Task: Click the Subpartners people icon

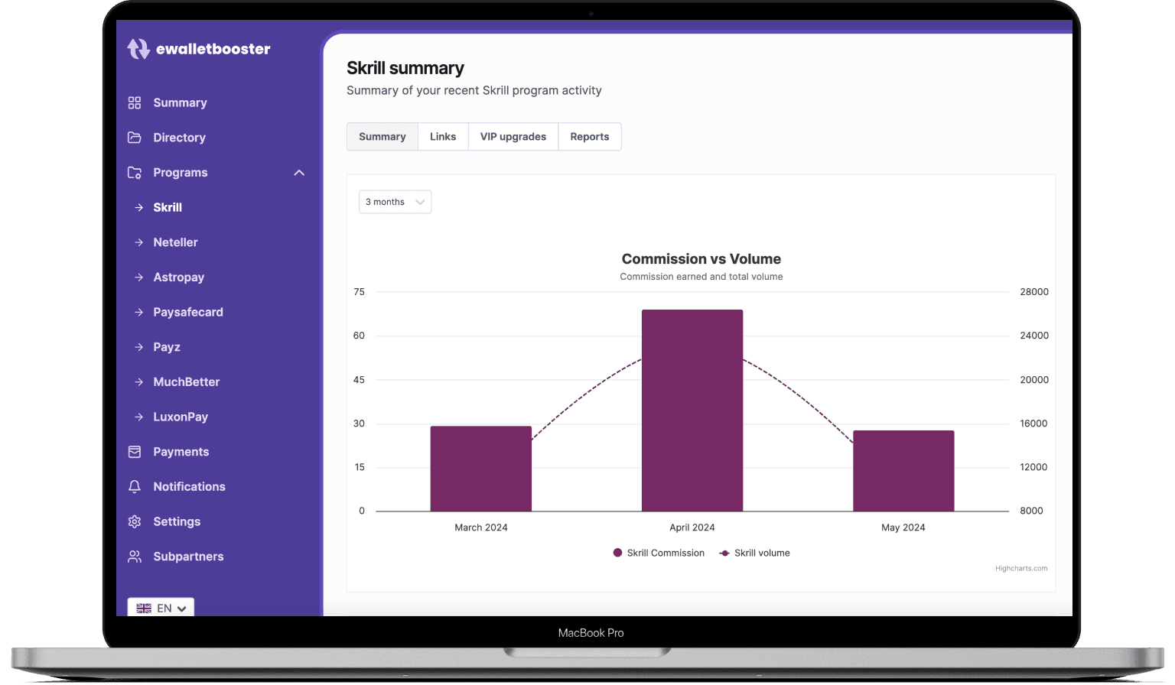Action: 135,557
